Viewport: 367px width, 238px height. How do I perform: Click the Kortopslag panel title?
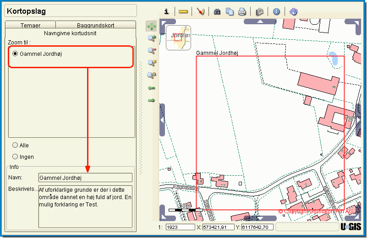point(26,11)
